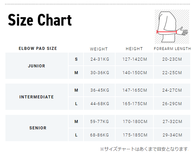Click Intermediate size L cell
This screenshot has width=196, height=155.
click(x=76, y=103)
